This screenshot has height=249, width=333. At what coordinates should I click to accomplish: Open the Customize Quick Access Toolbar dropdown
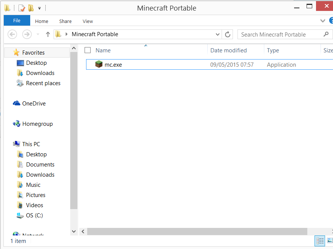[x=39, y=9]
